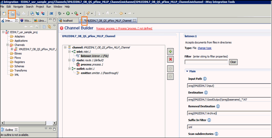Click the Filter properties input field
This screenshot has height=138, width=272.
[206, 62]
